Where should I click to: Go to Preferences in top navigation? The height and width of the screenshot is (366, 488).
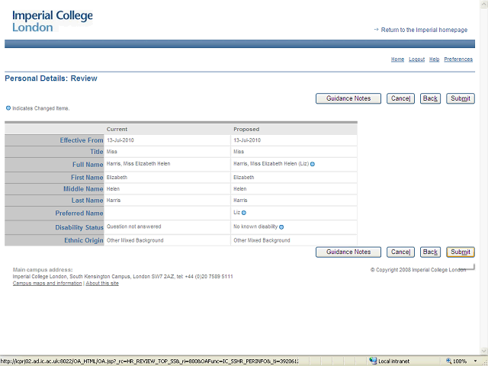click(458, 59)
